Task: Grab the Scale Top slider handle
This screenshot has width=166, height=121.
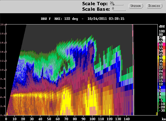Action: pos(113,4)
